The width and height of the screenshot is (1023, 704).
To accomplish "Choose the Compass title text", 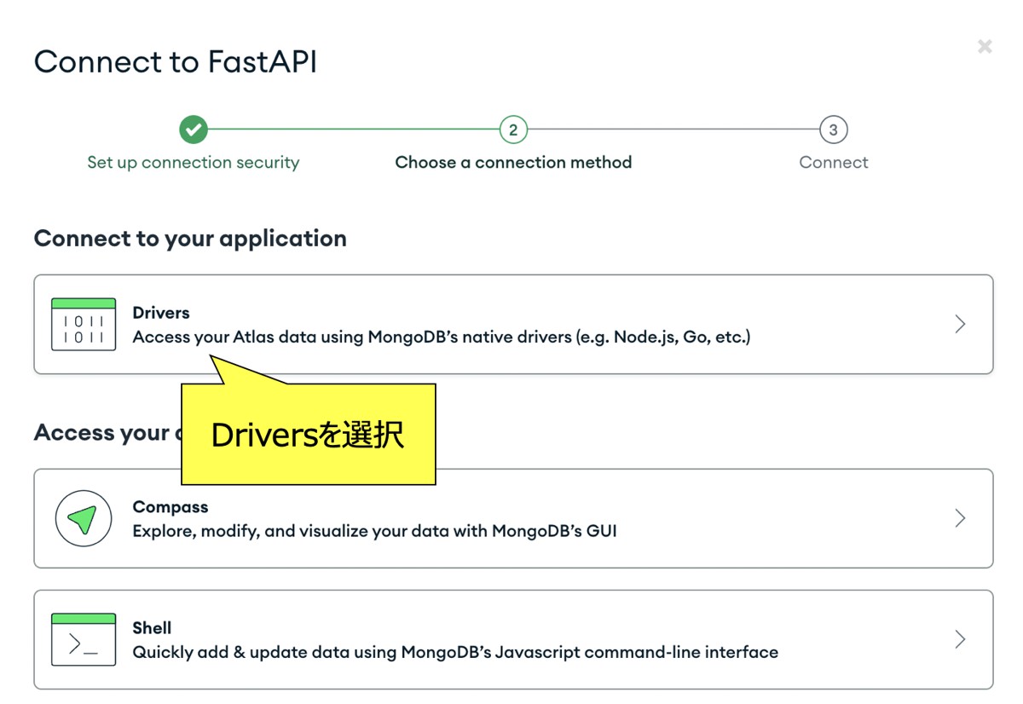I will pos(170,507).
